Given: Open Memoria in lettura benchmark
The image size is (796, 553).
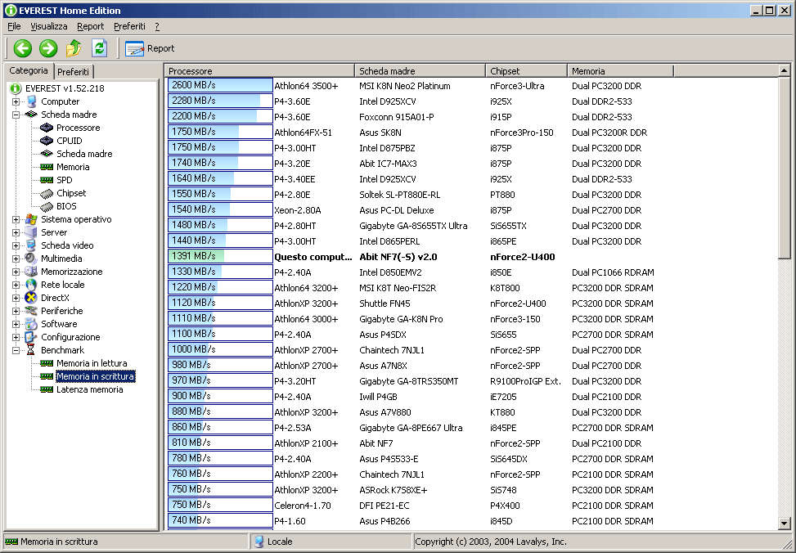Looking at the screenshot, I should tap(92, 363).
